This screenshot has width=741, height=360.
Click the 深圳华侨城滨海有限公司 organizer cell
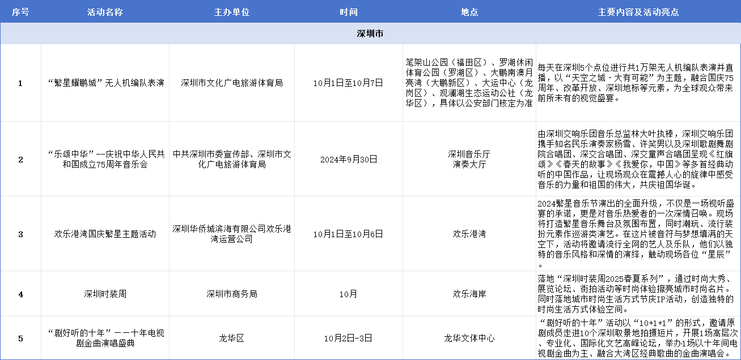(231, 234)
